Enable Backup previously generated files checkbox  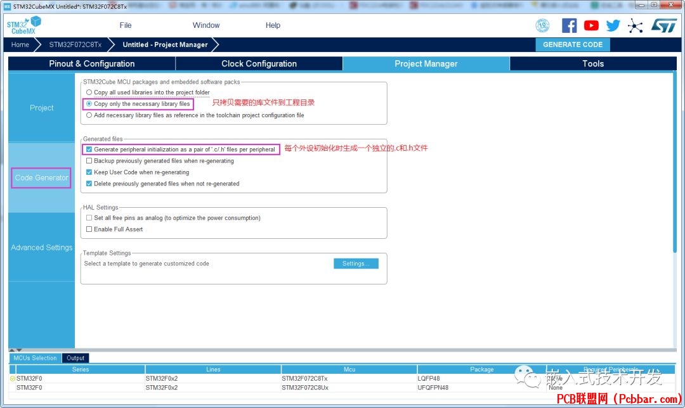pos(89,160)
